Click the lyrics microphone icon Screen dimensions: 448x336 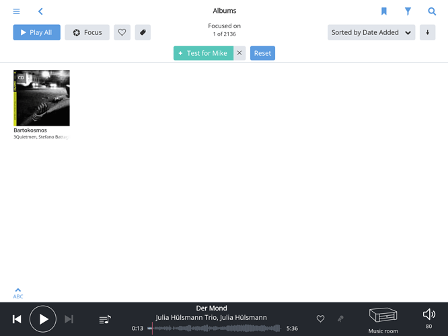(x=340, y=319)
